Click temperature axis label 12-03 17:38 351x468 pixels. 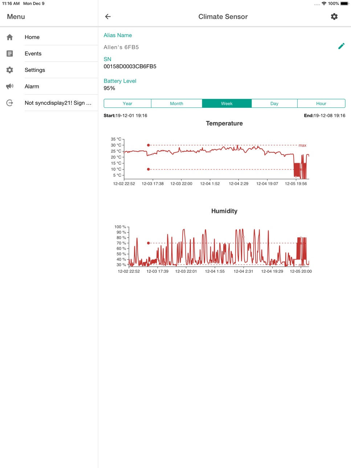152,184
